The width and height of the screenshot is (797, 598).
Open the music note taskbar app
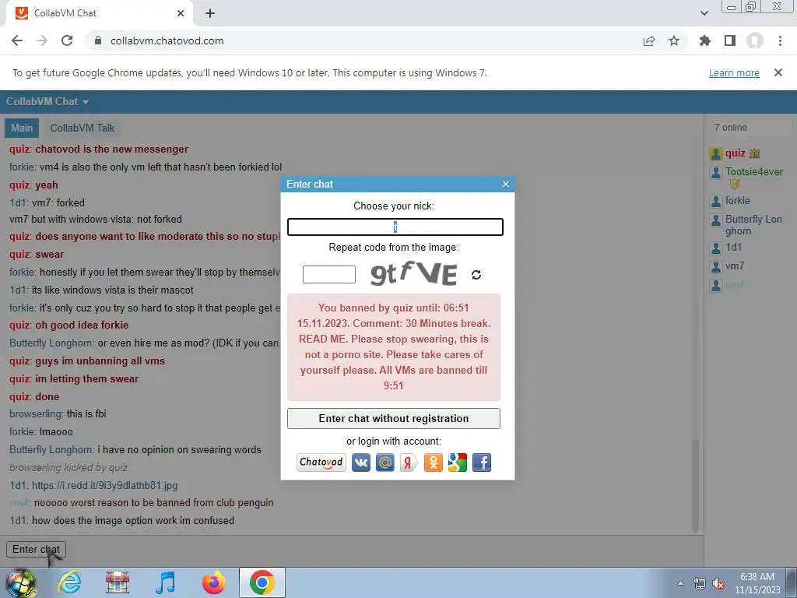coord(165,582)
